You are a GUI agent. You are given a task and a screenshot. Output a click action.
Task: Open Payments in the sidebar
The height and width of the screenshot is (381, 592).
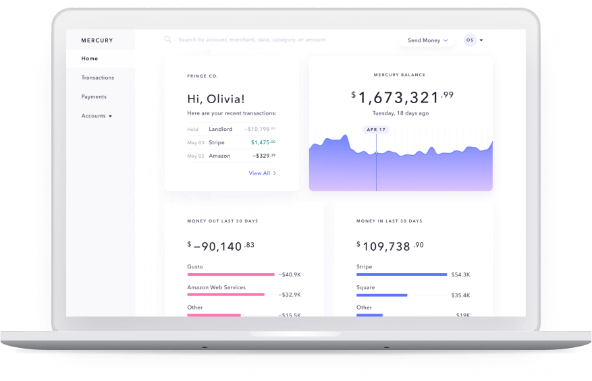[x=94, y=96]
